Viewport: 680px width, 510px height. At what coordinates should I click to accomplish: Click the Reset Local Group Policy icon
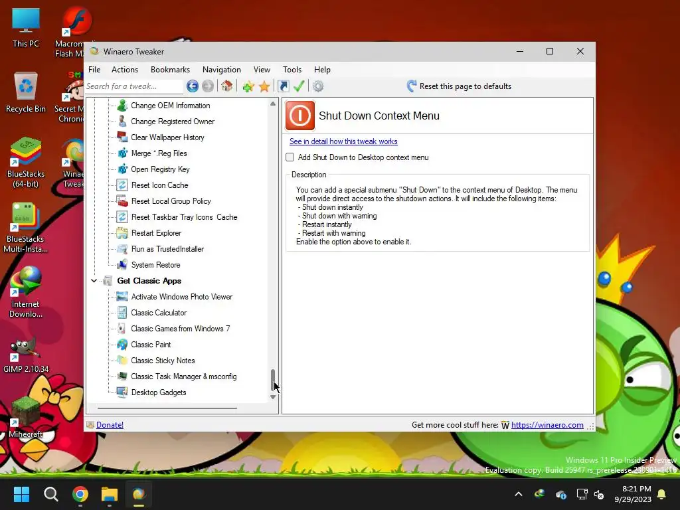click(122, 201)
